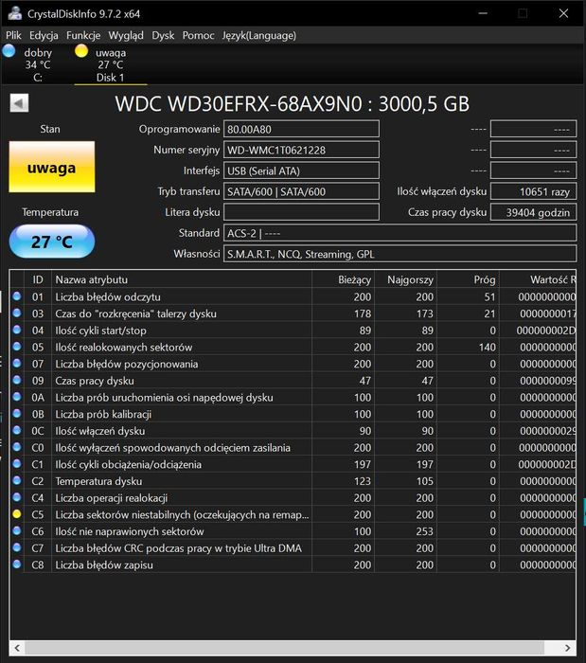Screen dimensions: 586x663
Task: Click the blue status dot for attribute 01
Action: (x=17, y=296)
